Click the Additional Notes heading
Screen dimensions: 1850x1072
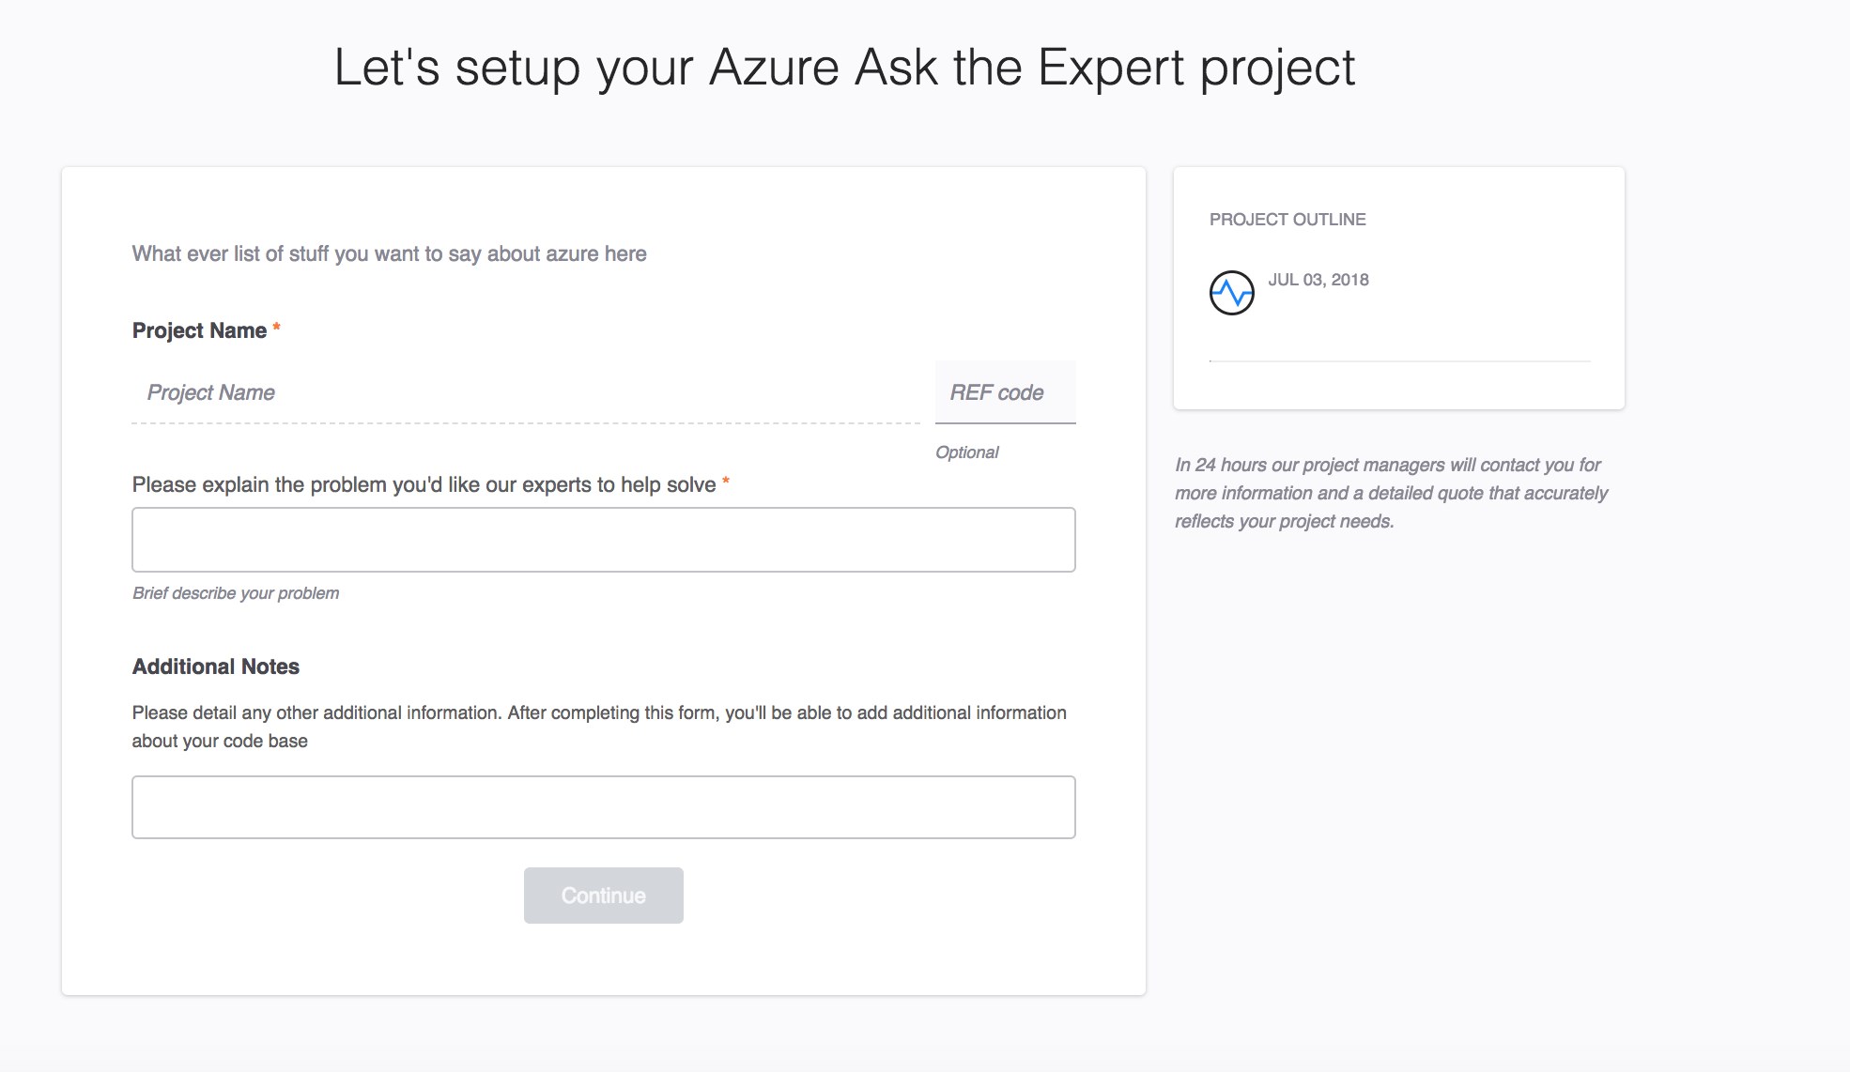[x=215, y=666]
